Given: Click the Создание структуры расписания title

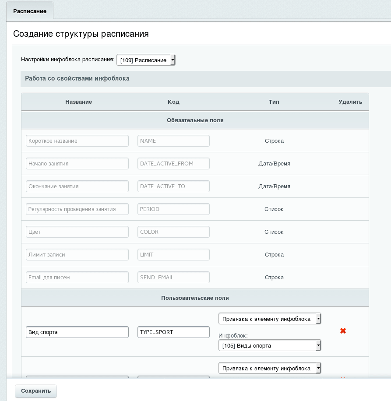Looking at the screenshot, I should (81, 34).
